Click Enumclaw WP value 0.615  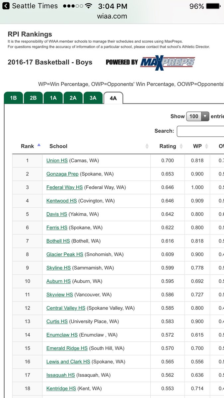pyautogui.click(x=197, y=335)
